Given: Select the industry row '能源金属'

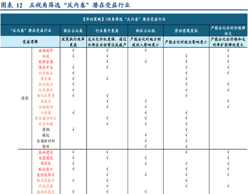Looking at the screenshot, I should coord(46,62).
